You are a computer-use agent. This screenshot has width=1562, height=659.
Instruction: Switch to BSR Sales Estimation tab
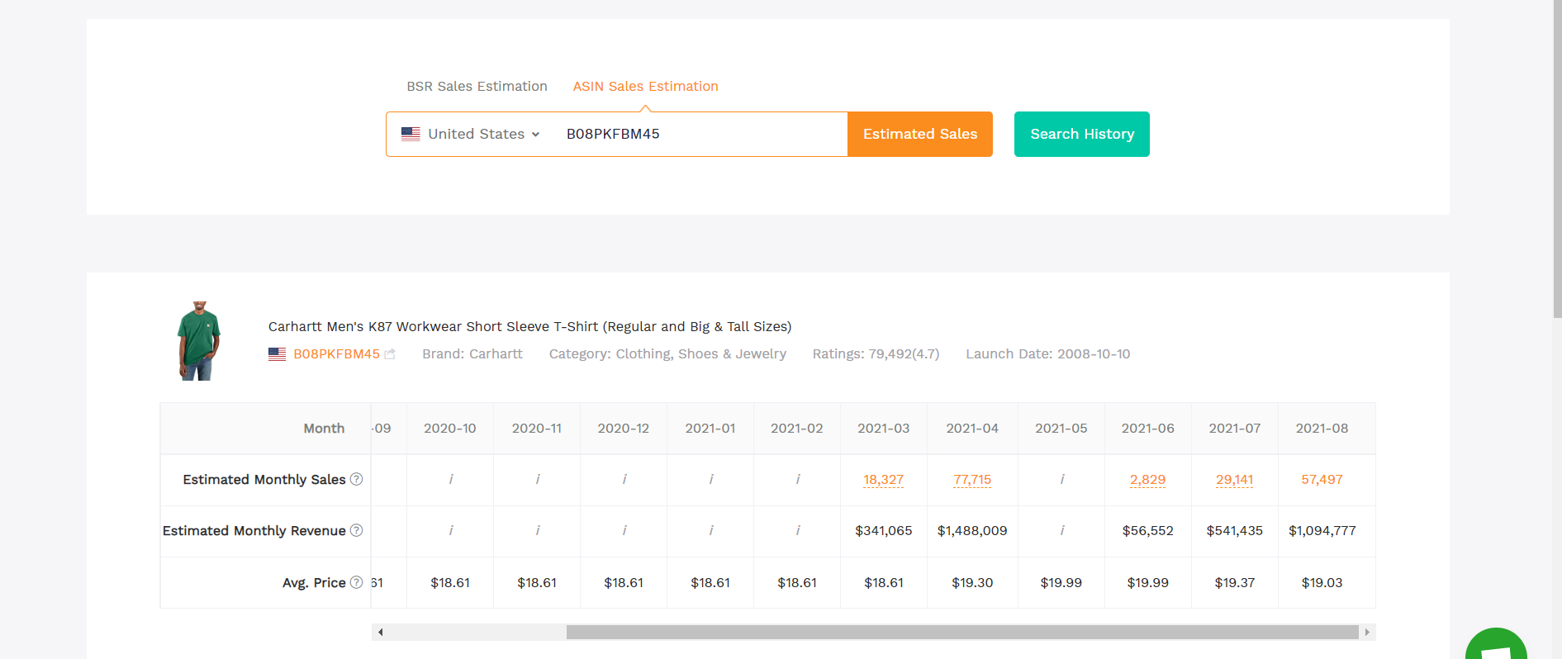477,86
